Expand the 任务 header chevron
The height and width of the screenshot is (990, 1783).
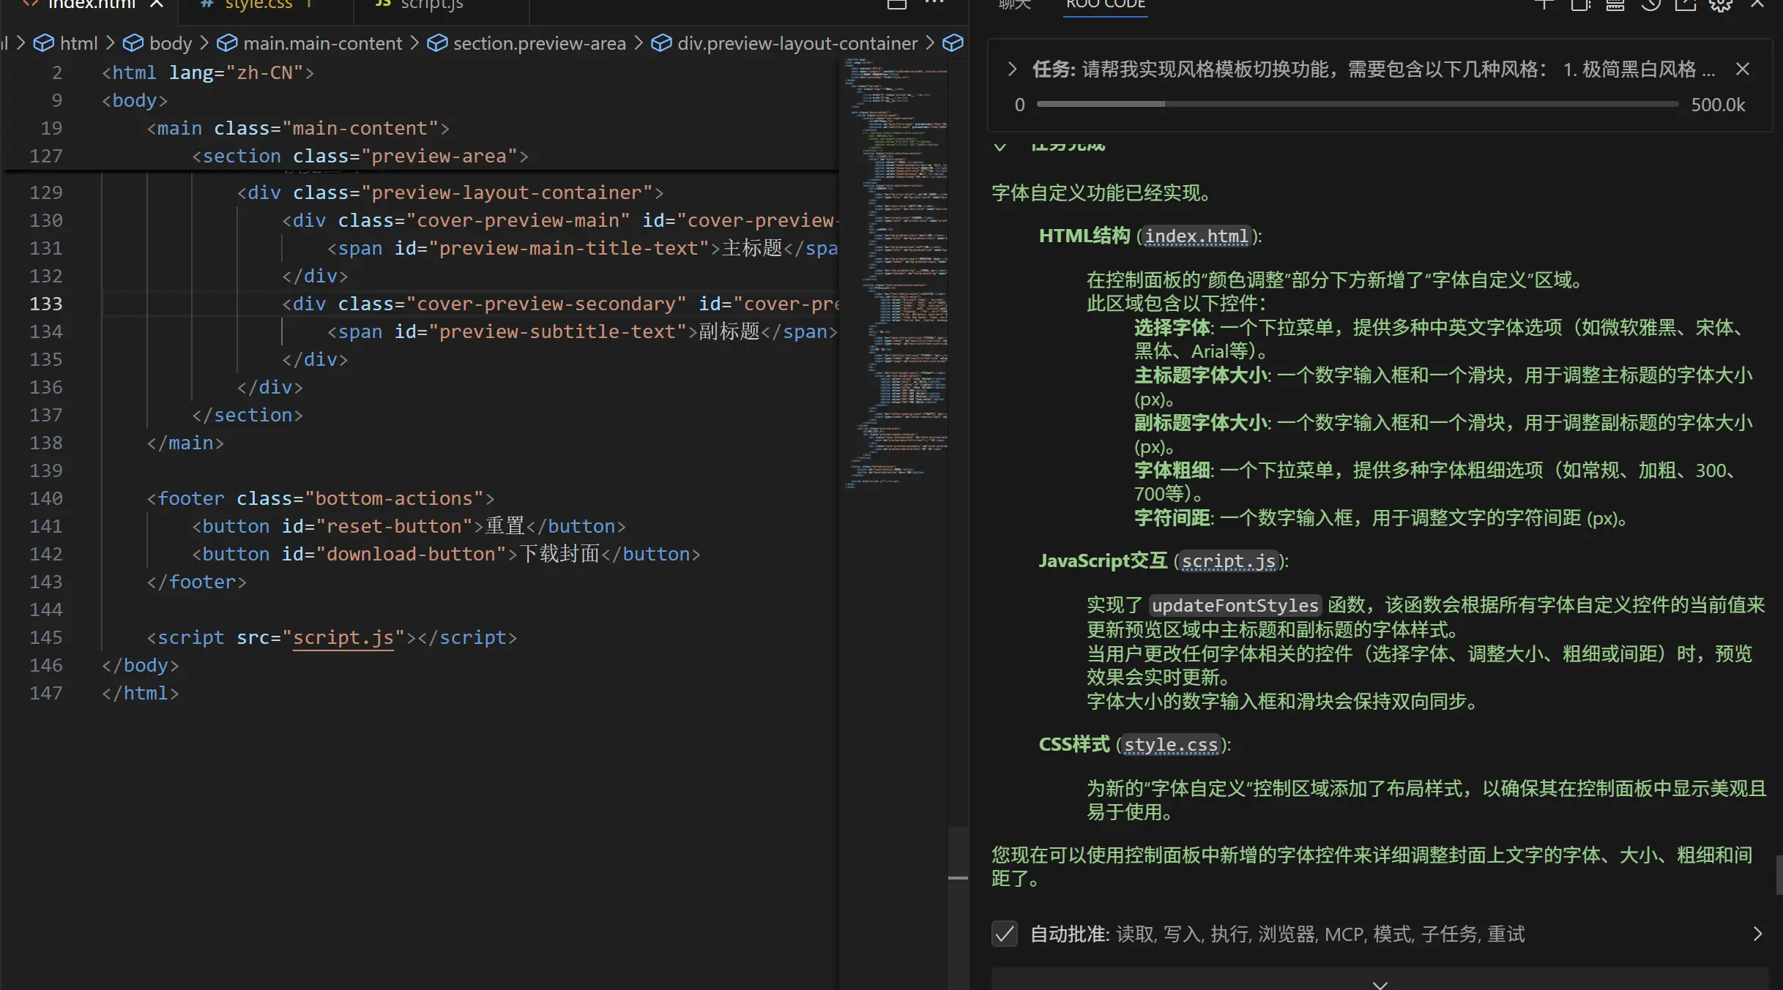tap(1012, 70)
